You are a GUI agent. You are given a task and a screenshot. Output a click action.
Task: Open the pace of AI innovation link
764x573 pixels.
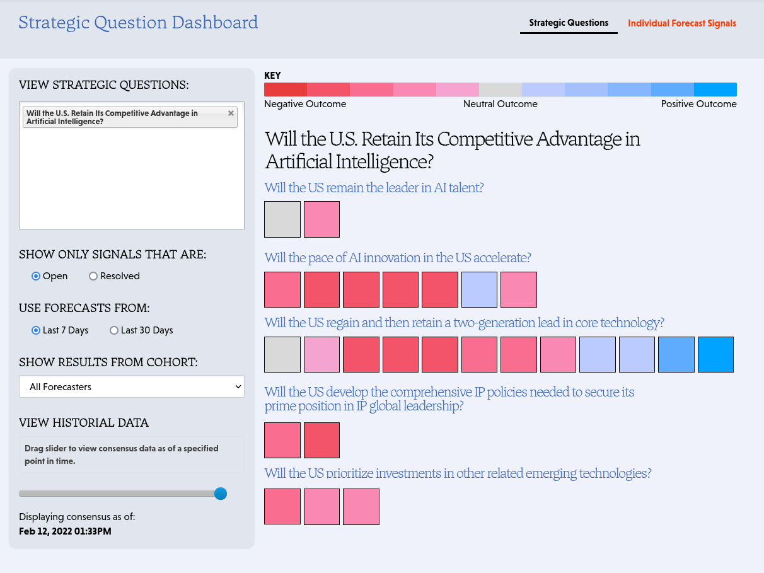(398, 258)
